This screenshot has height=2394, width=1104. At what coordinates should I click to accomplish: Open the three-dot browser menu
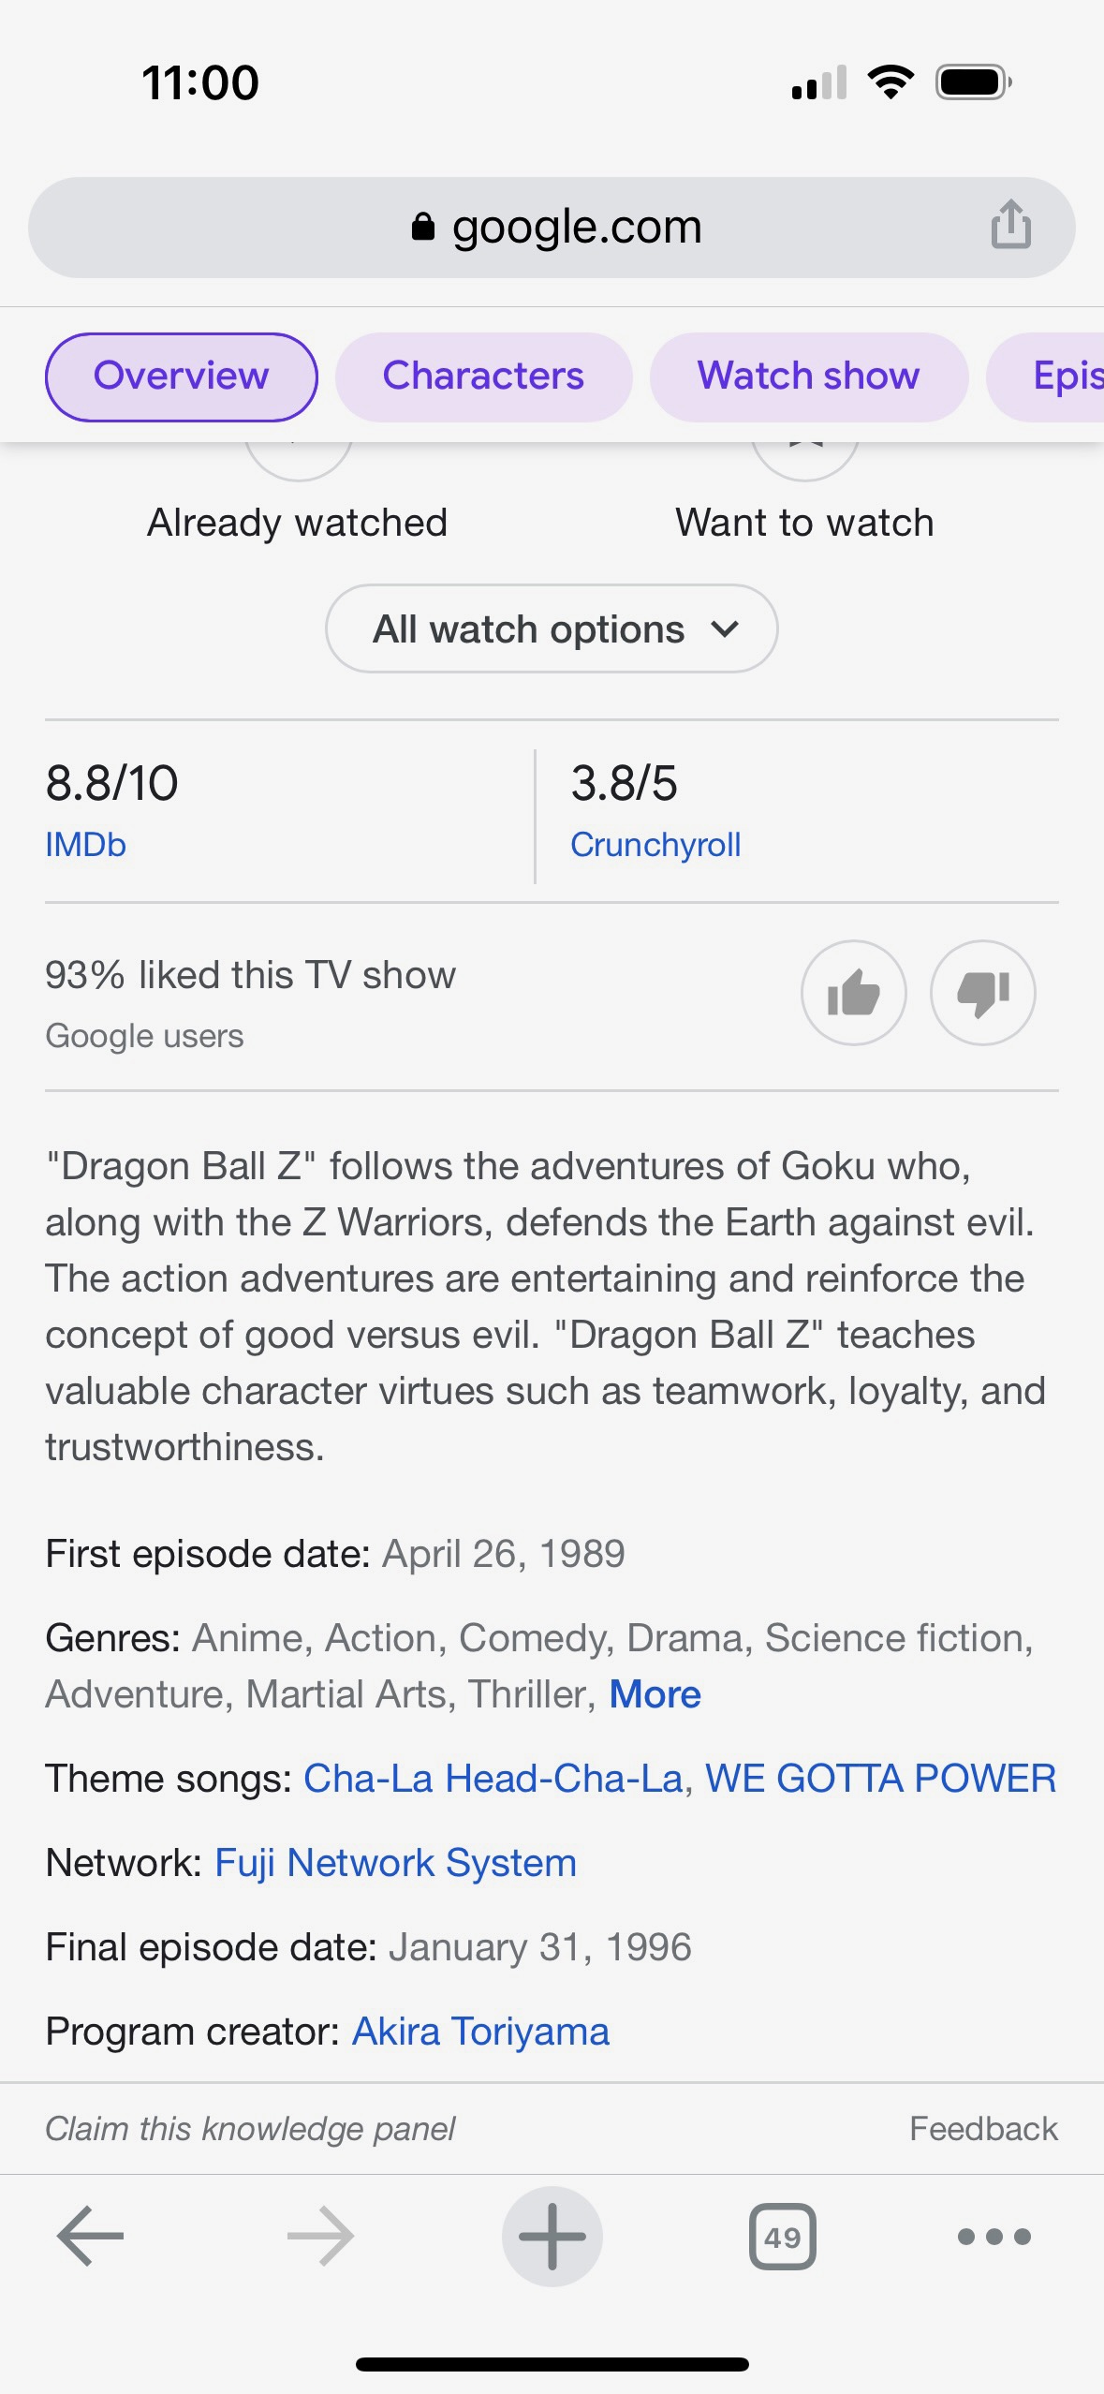click(994, 2236)
